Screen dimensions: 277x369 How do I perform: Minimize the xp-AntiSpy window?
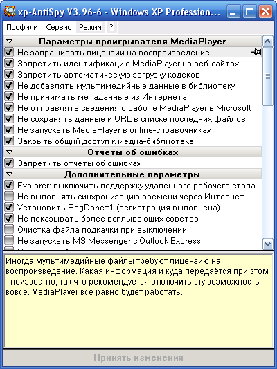(x=233, y=12)
